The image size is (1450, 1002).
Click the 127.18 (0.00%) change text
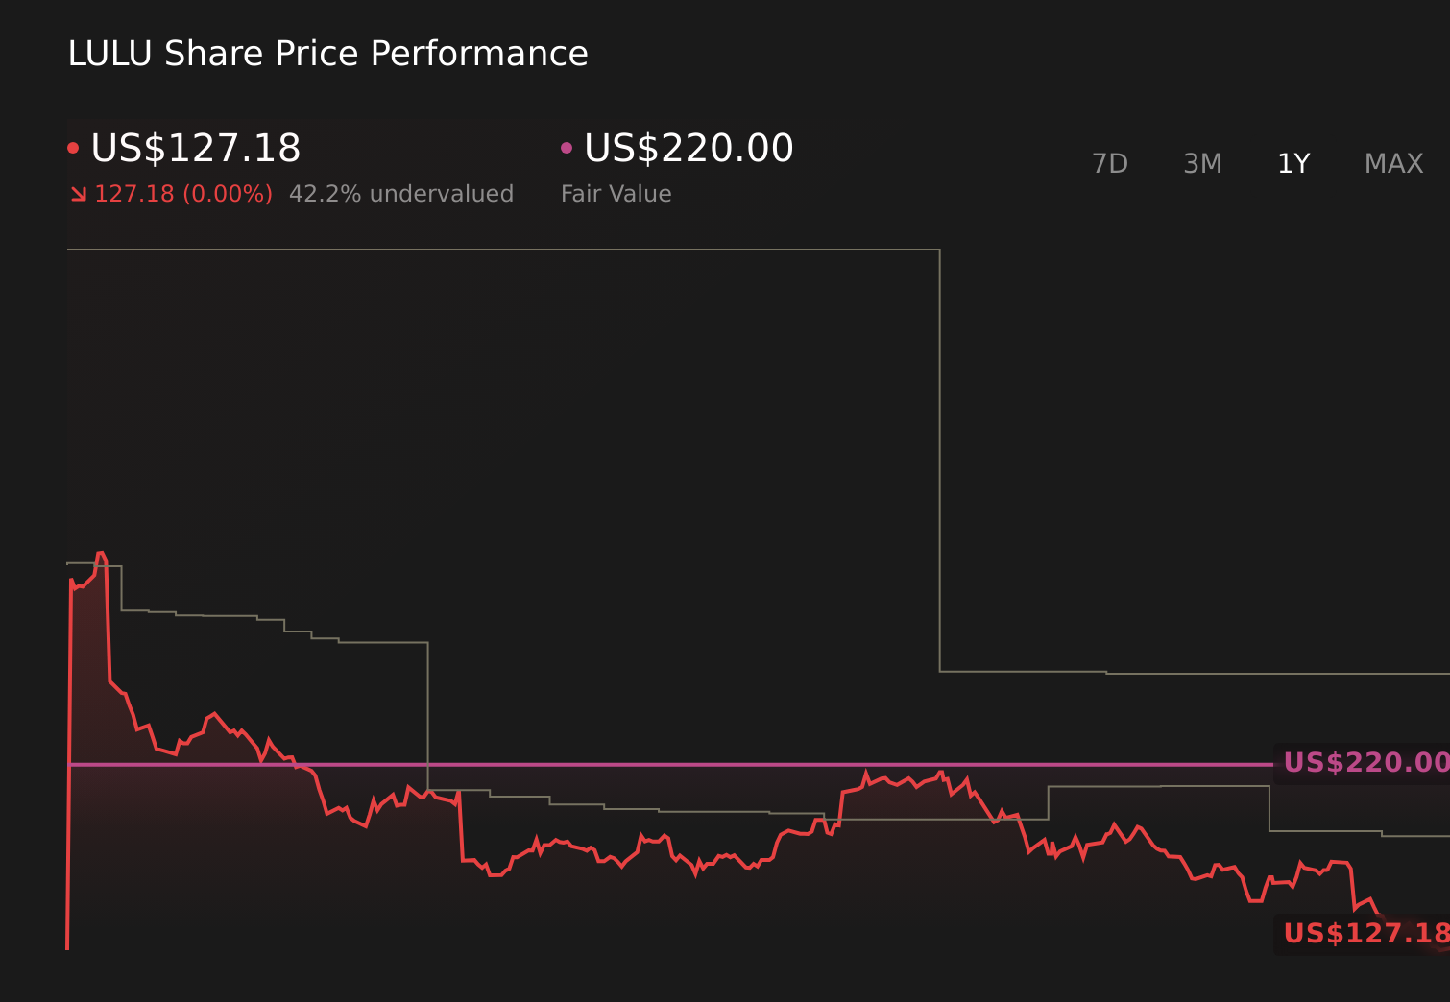coord(183,194)
